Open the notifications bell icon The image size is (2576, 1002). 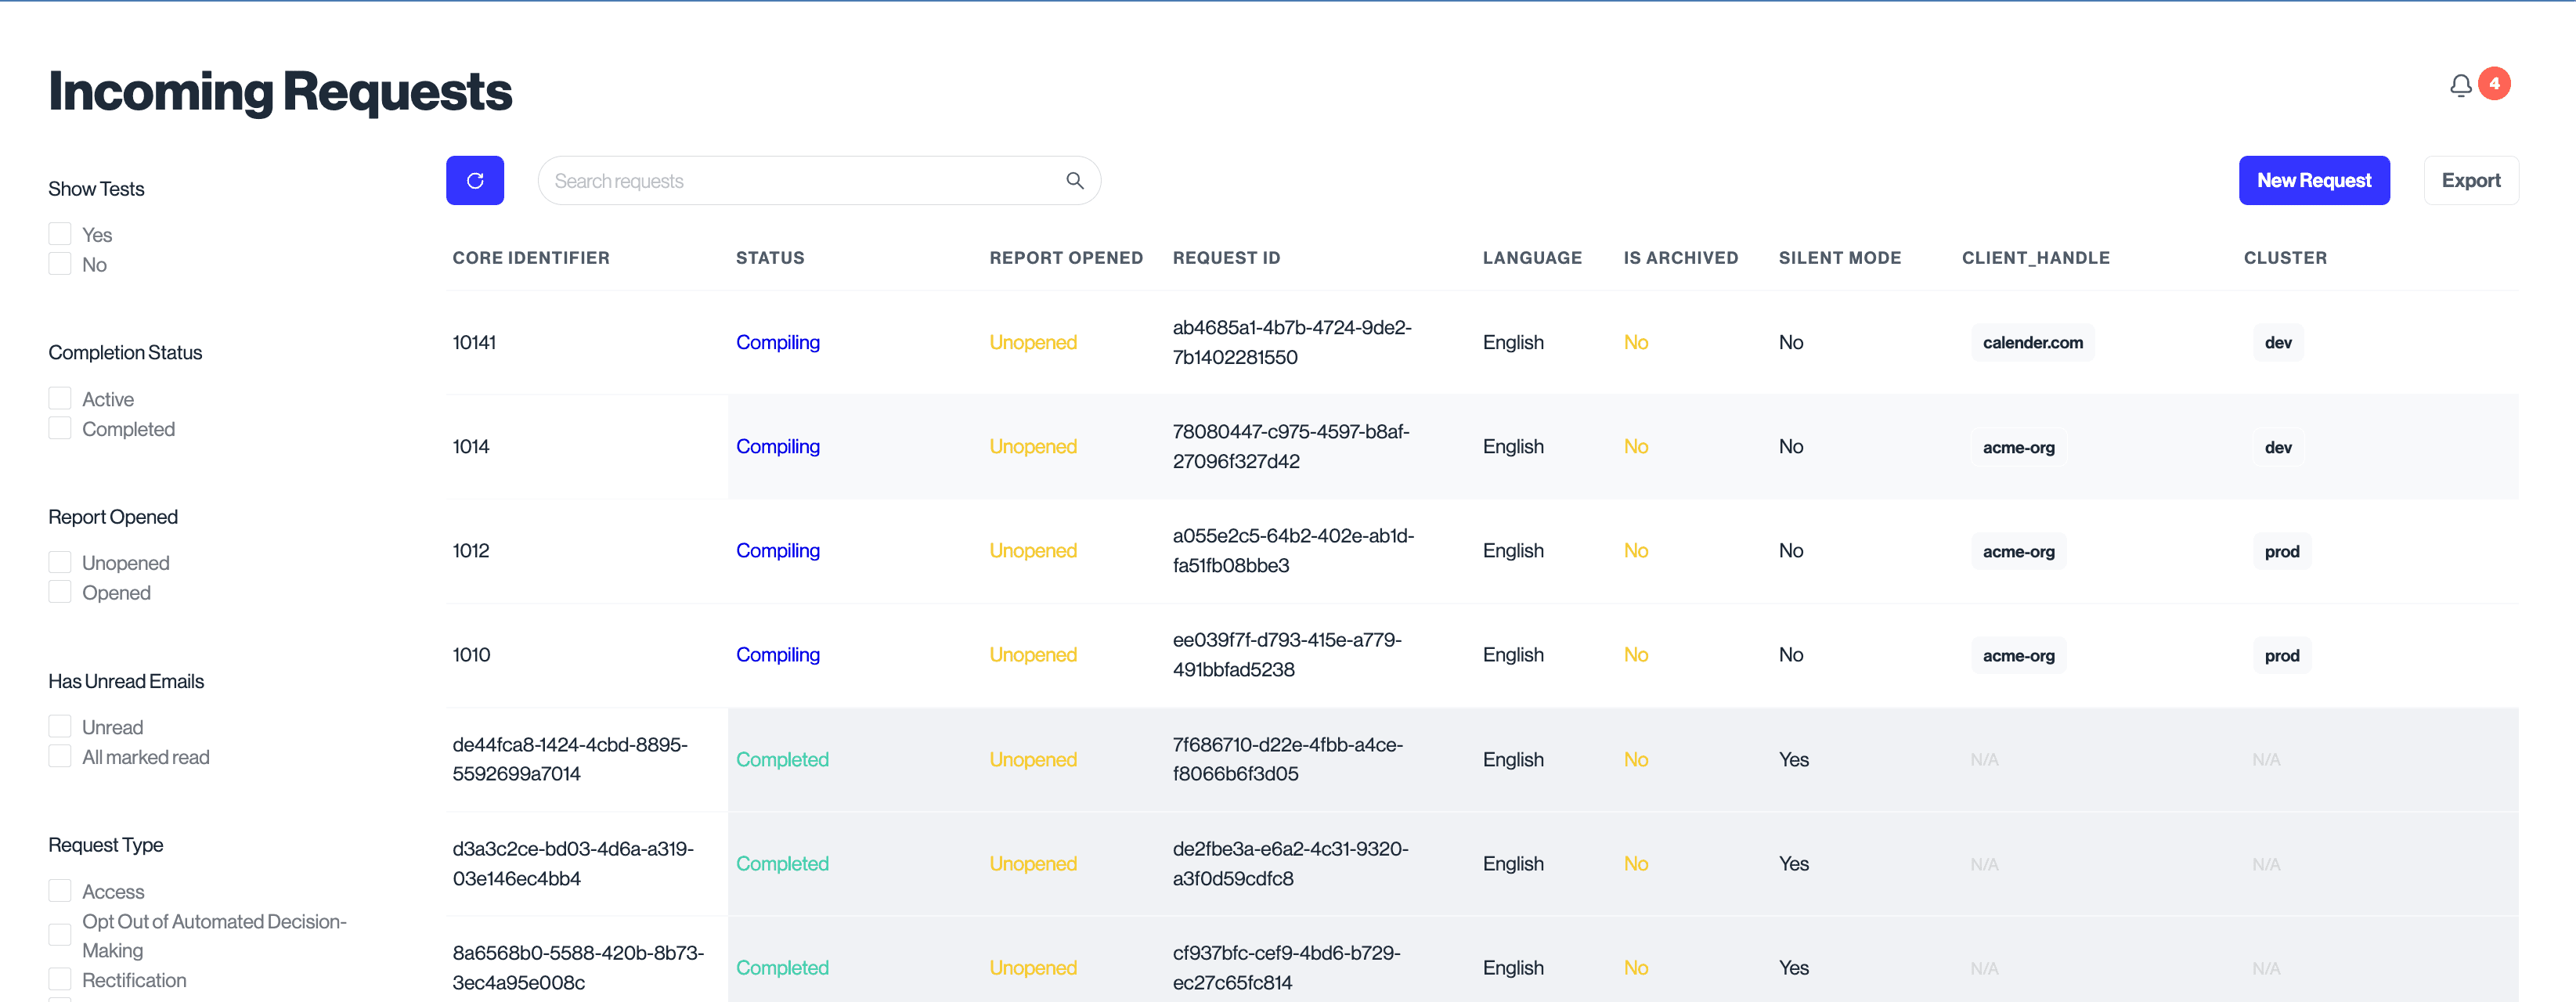tap(2460, 86)
